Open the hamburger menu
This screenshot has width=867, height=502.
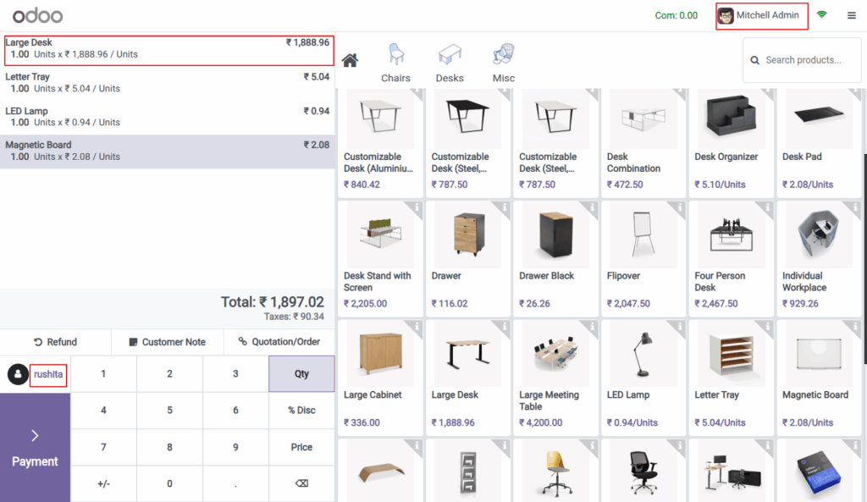point(852,14)
